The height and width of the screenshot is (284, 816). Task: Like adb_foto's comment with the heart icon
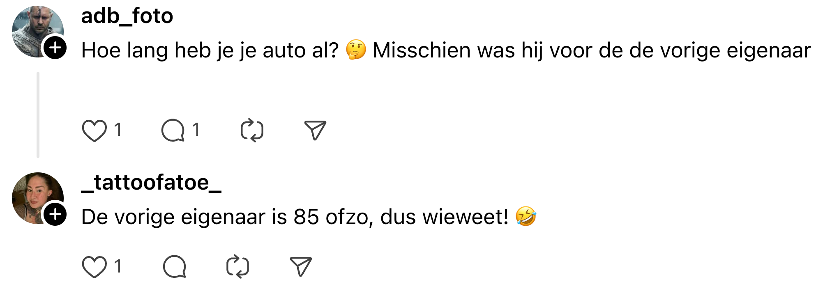tap(94, 131)
